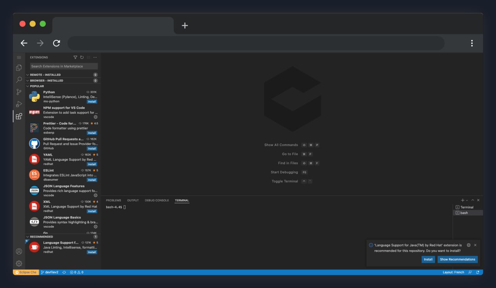The image size is (496, 288).
Task: Create a new terminal with plus icon
Action: [x=463, y=200]
